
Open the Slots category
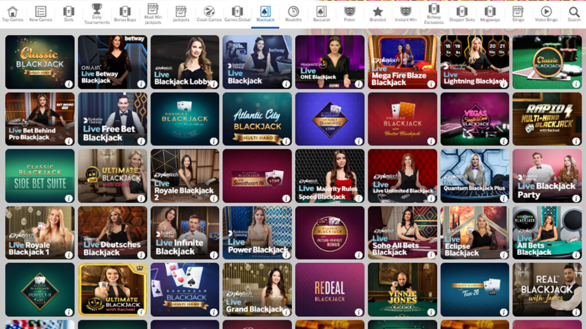point(69,14)
